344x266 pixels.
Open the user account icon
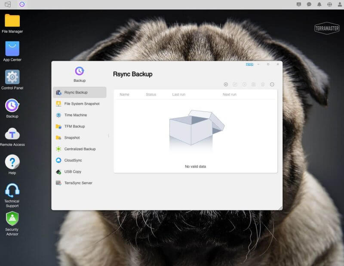point(340,4)
